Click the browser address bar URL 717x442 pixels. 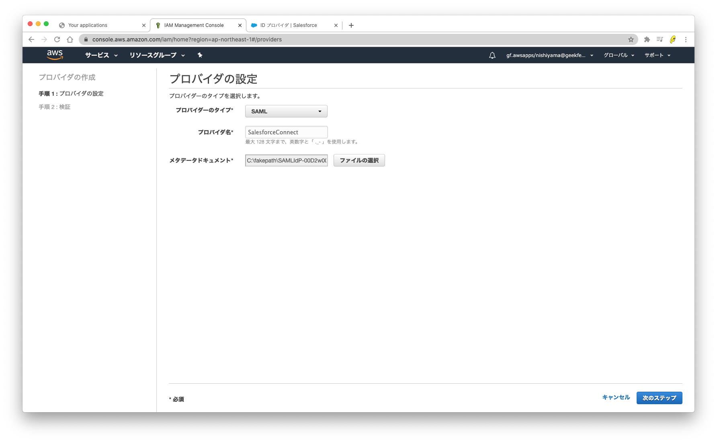pyautogui.click(x=187, y=39)
